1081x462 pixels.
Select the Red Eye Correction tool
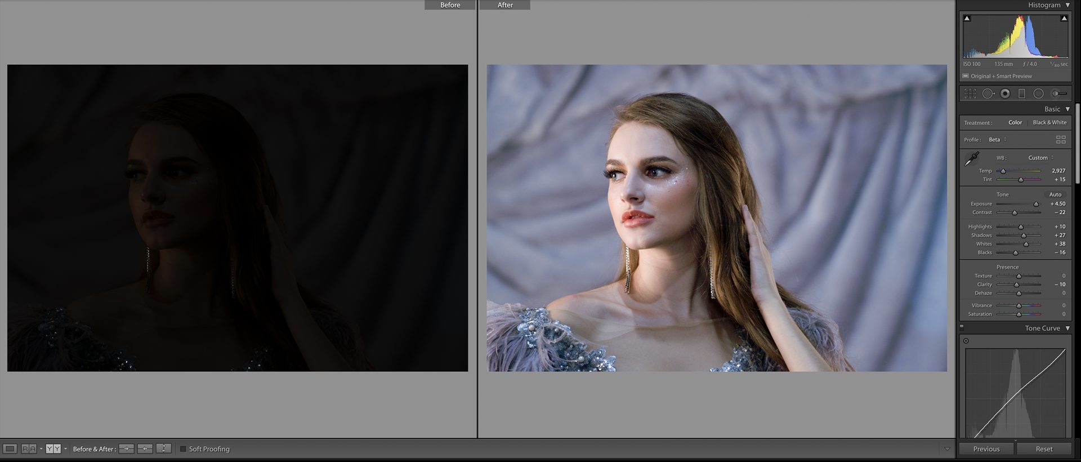click(1005, 94)
